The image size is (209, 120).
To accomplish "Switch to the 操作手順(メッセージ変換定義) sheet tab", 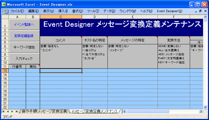I will pos(45,111).
